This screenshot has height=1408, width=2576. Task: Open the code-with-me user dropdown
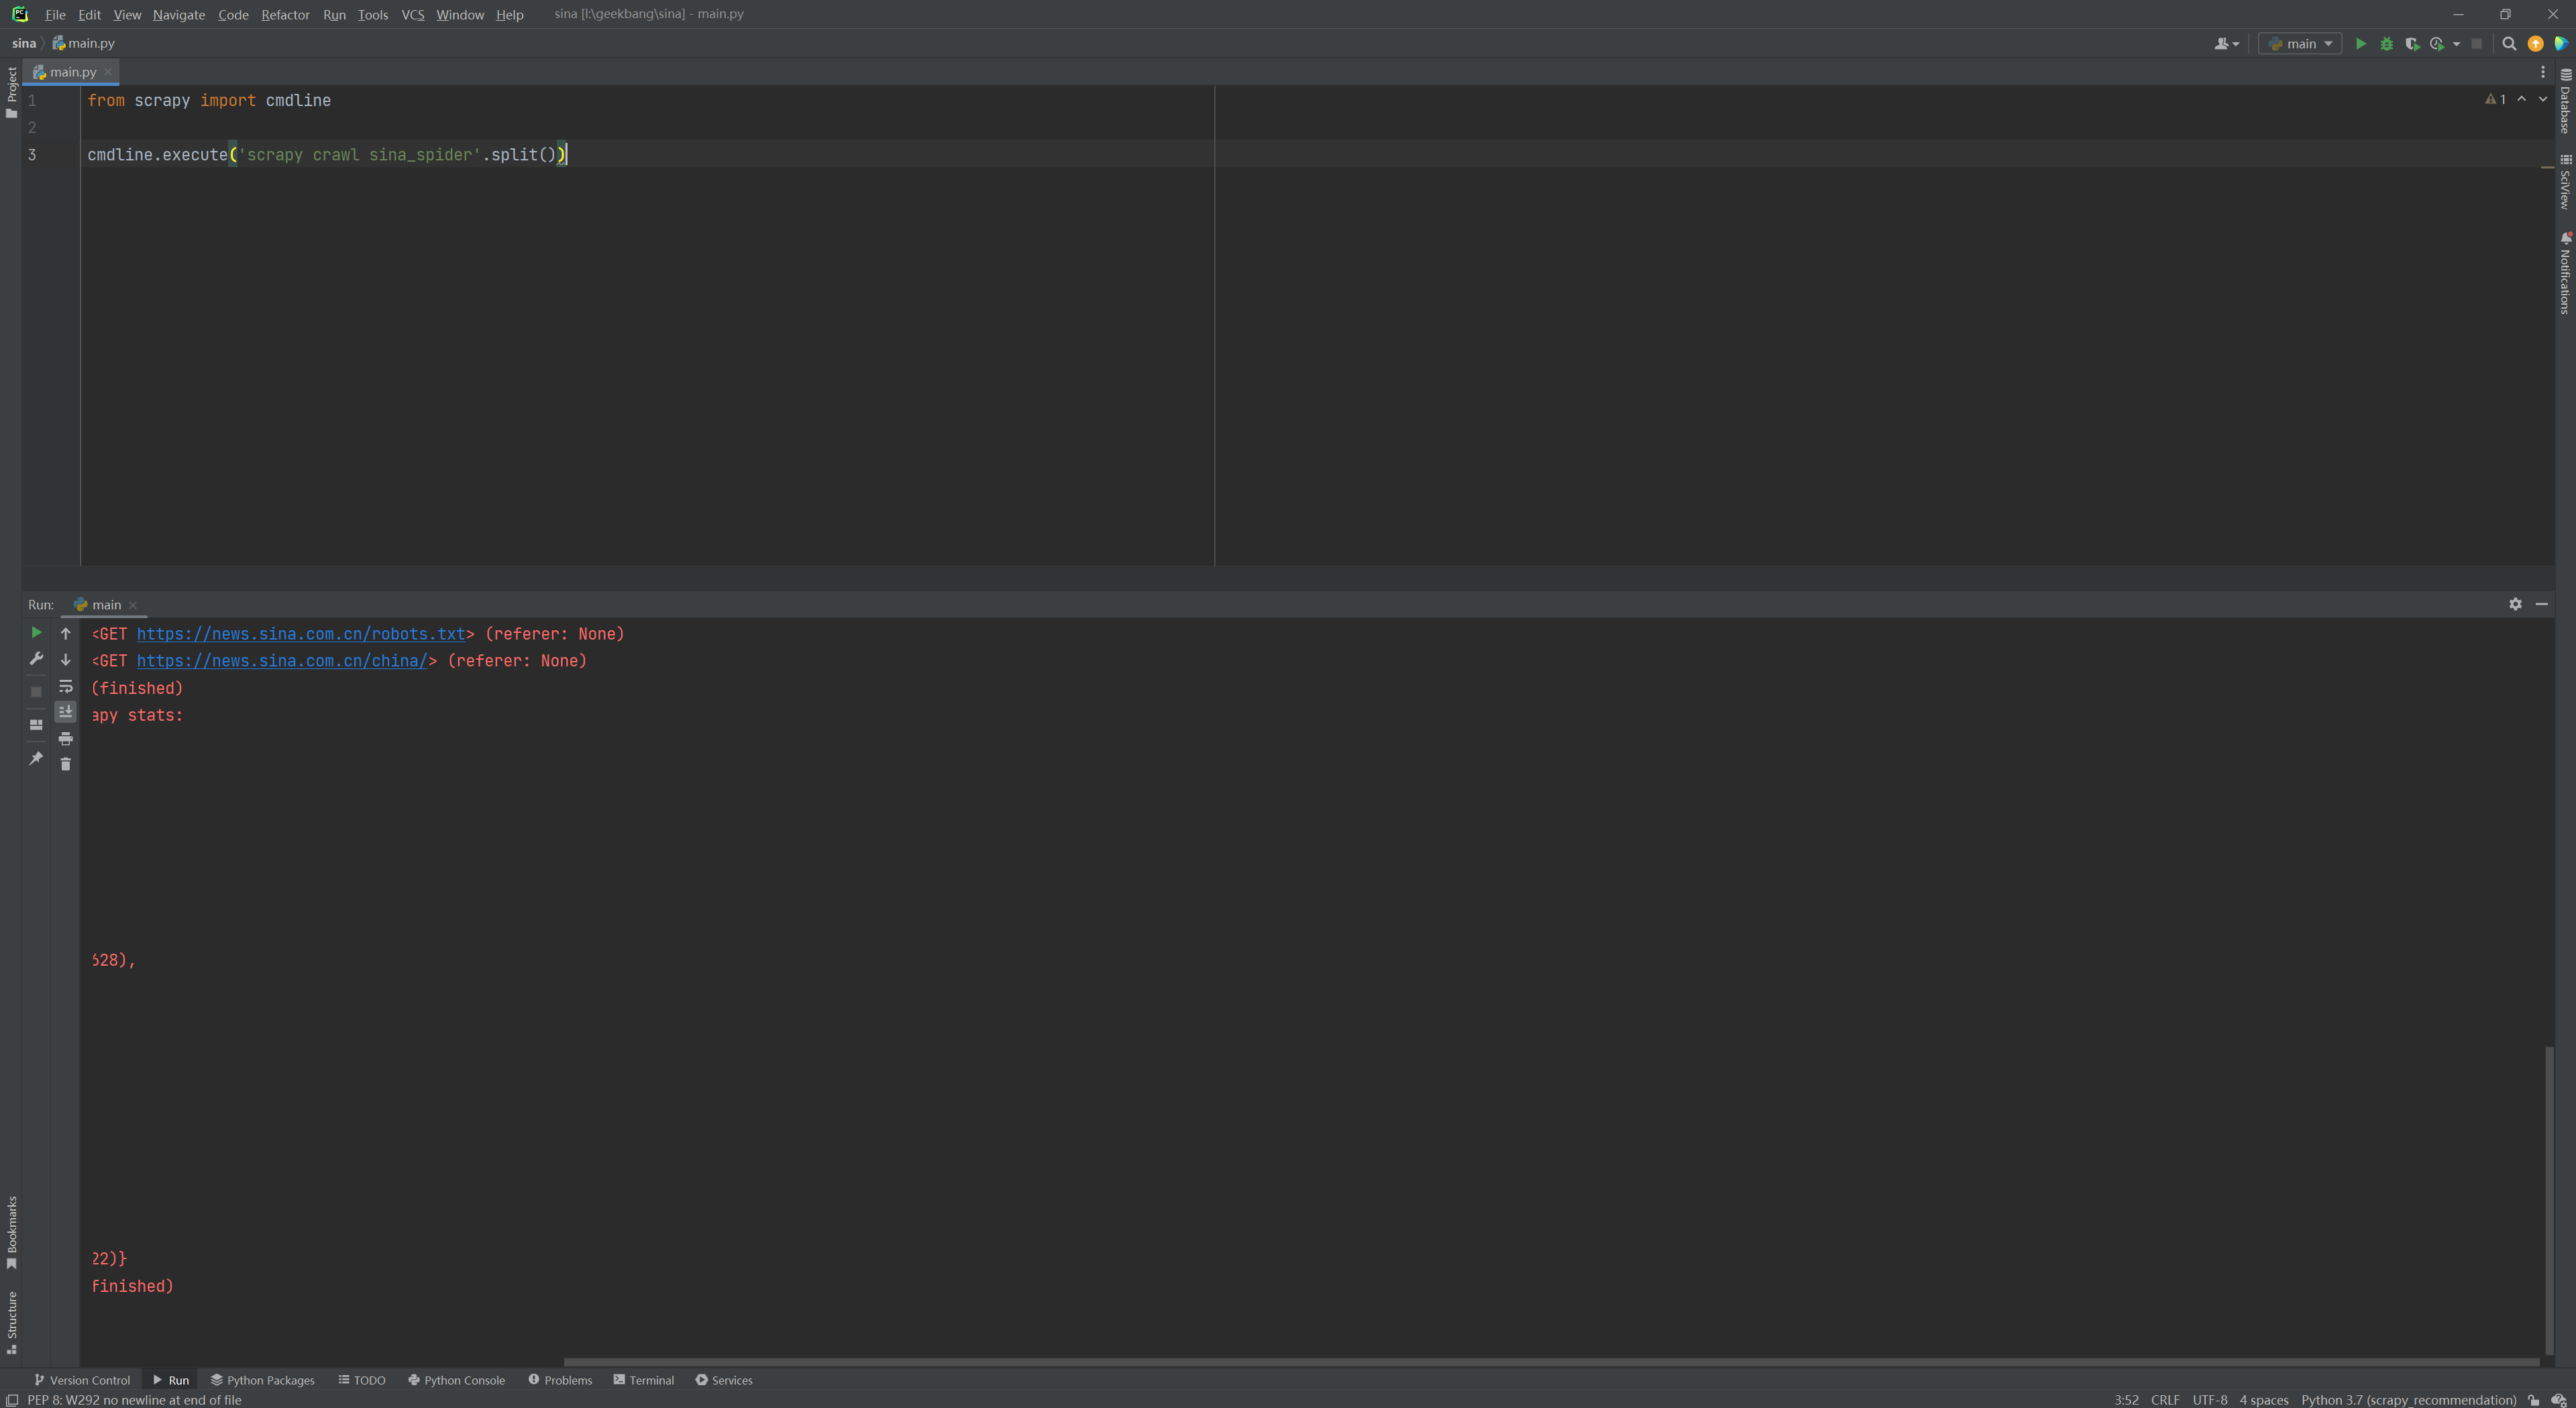pos(2226,44)
